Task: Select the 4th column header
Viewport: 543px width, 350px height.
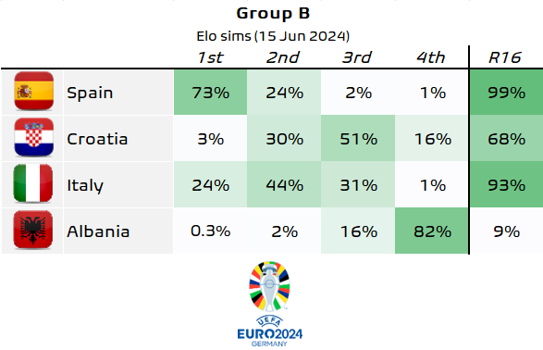Action: pyautogui.click(x=431, y=57)
